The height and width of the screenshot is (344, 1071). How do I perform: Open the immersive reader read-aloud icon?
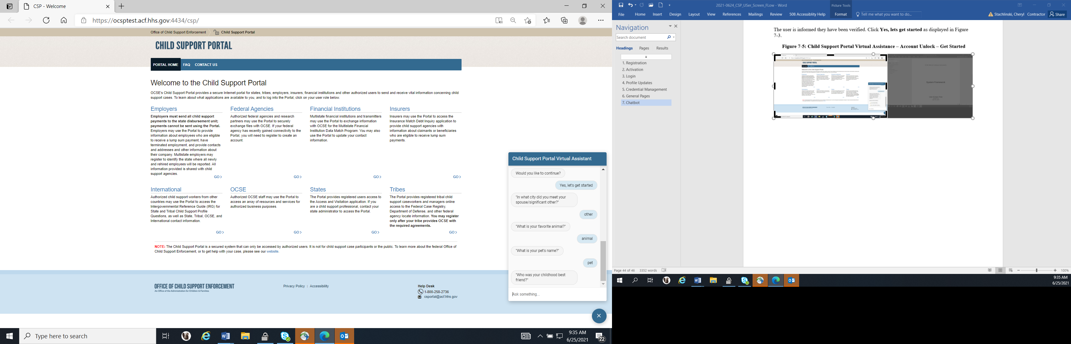click(499, 20)
